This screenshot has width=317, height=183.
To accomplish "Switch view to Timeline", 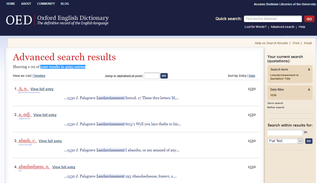I will click(x=39, y=76).
